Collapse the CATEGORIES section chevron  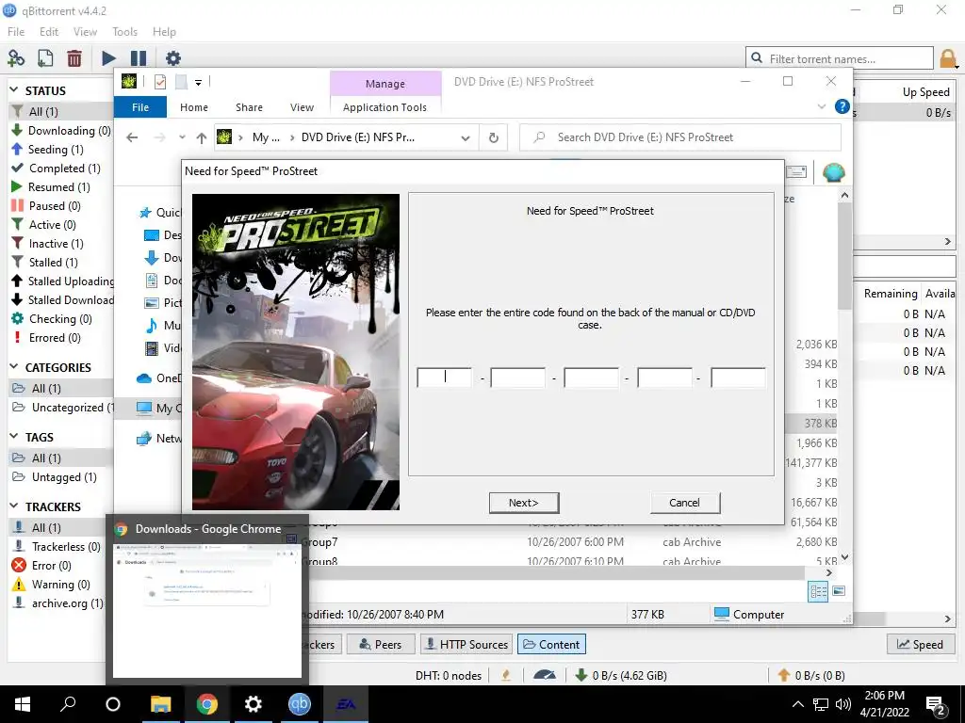14,366
